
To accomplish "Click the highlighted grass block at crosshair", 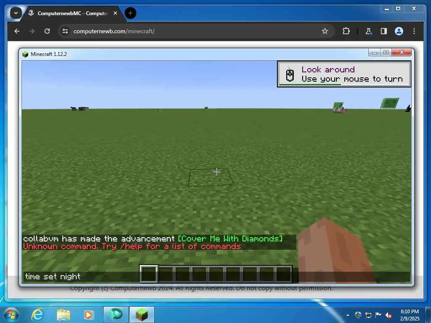I will pos(211,177).
